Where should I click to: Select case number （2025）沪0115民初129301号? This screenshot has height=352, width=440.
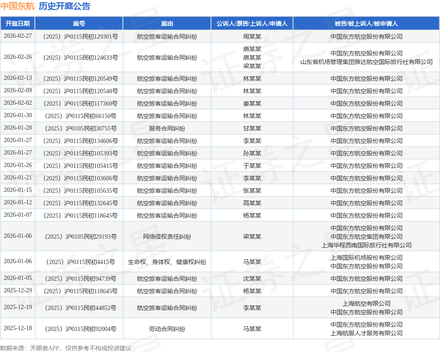(x=79, y=36)
